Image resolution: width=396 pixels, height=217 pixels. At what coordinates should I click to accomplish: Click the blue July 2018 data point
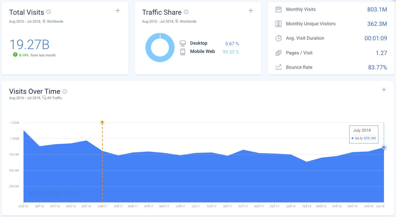[x=384, y=147]
